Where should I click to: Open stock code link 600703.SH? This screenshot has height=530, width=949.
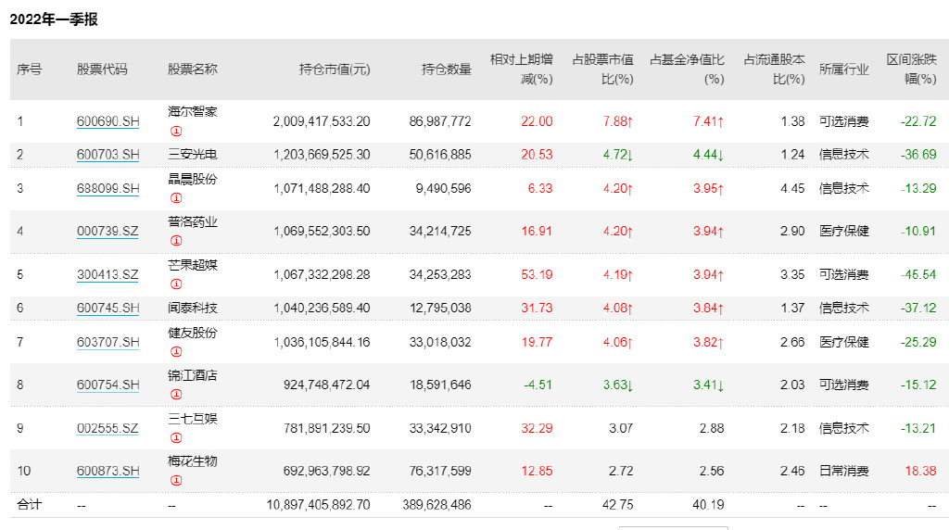pos(108,155)
